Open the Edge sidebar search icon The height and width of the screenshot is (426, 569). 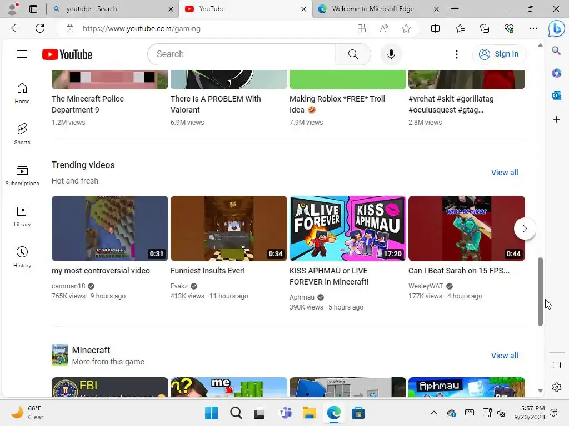[x=556, y=50]
